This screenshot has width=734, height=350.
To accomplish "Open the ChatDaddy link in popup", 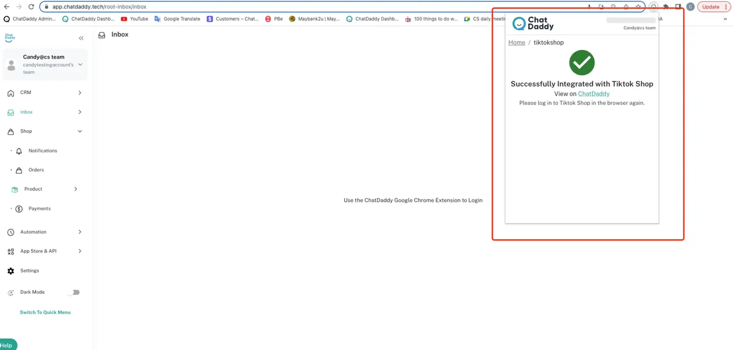I will pos(594,94).
